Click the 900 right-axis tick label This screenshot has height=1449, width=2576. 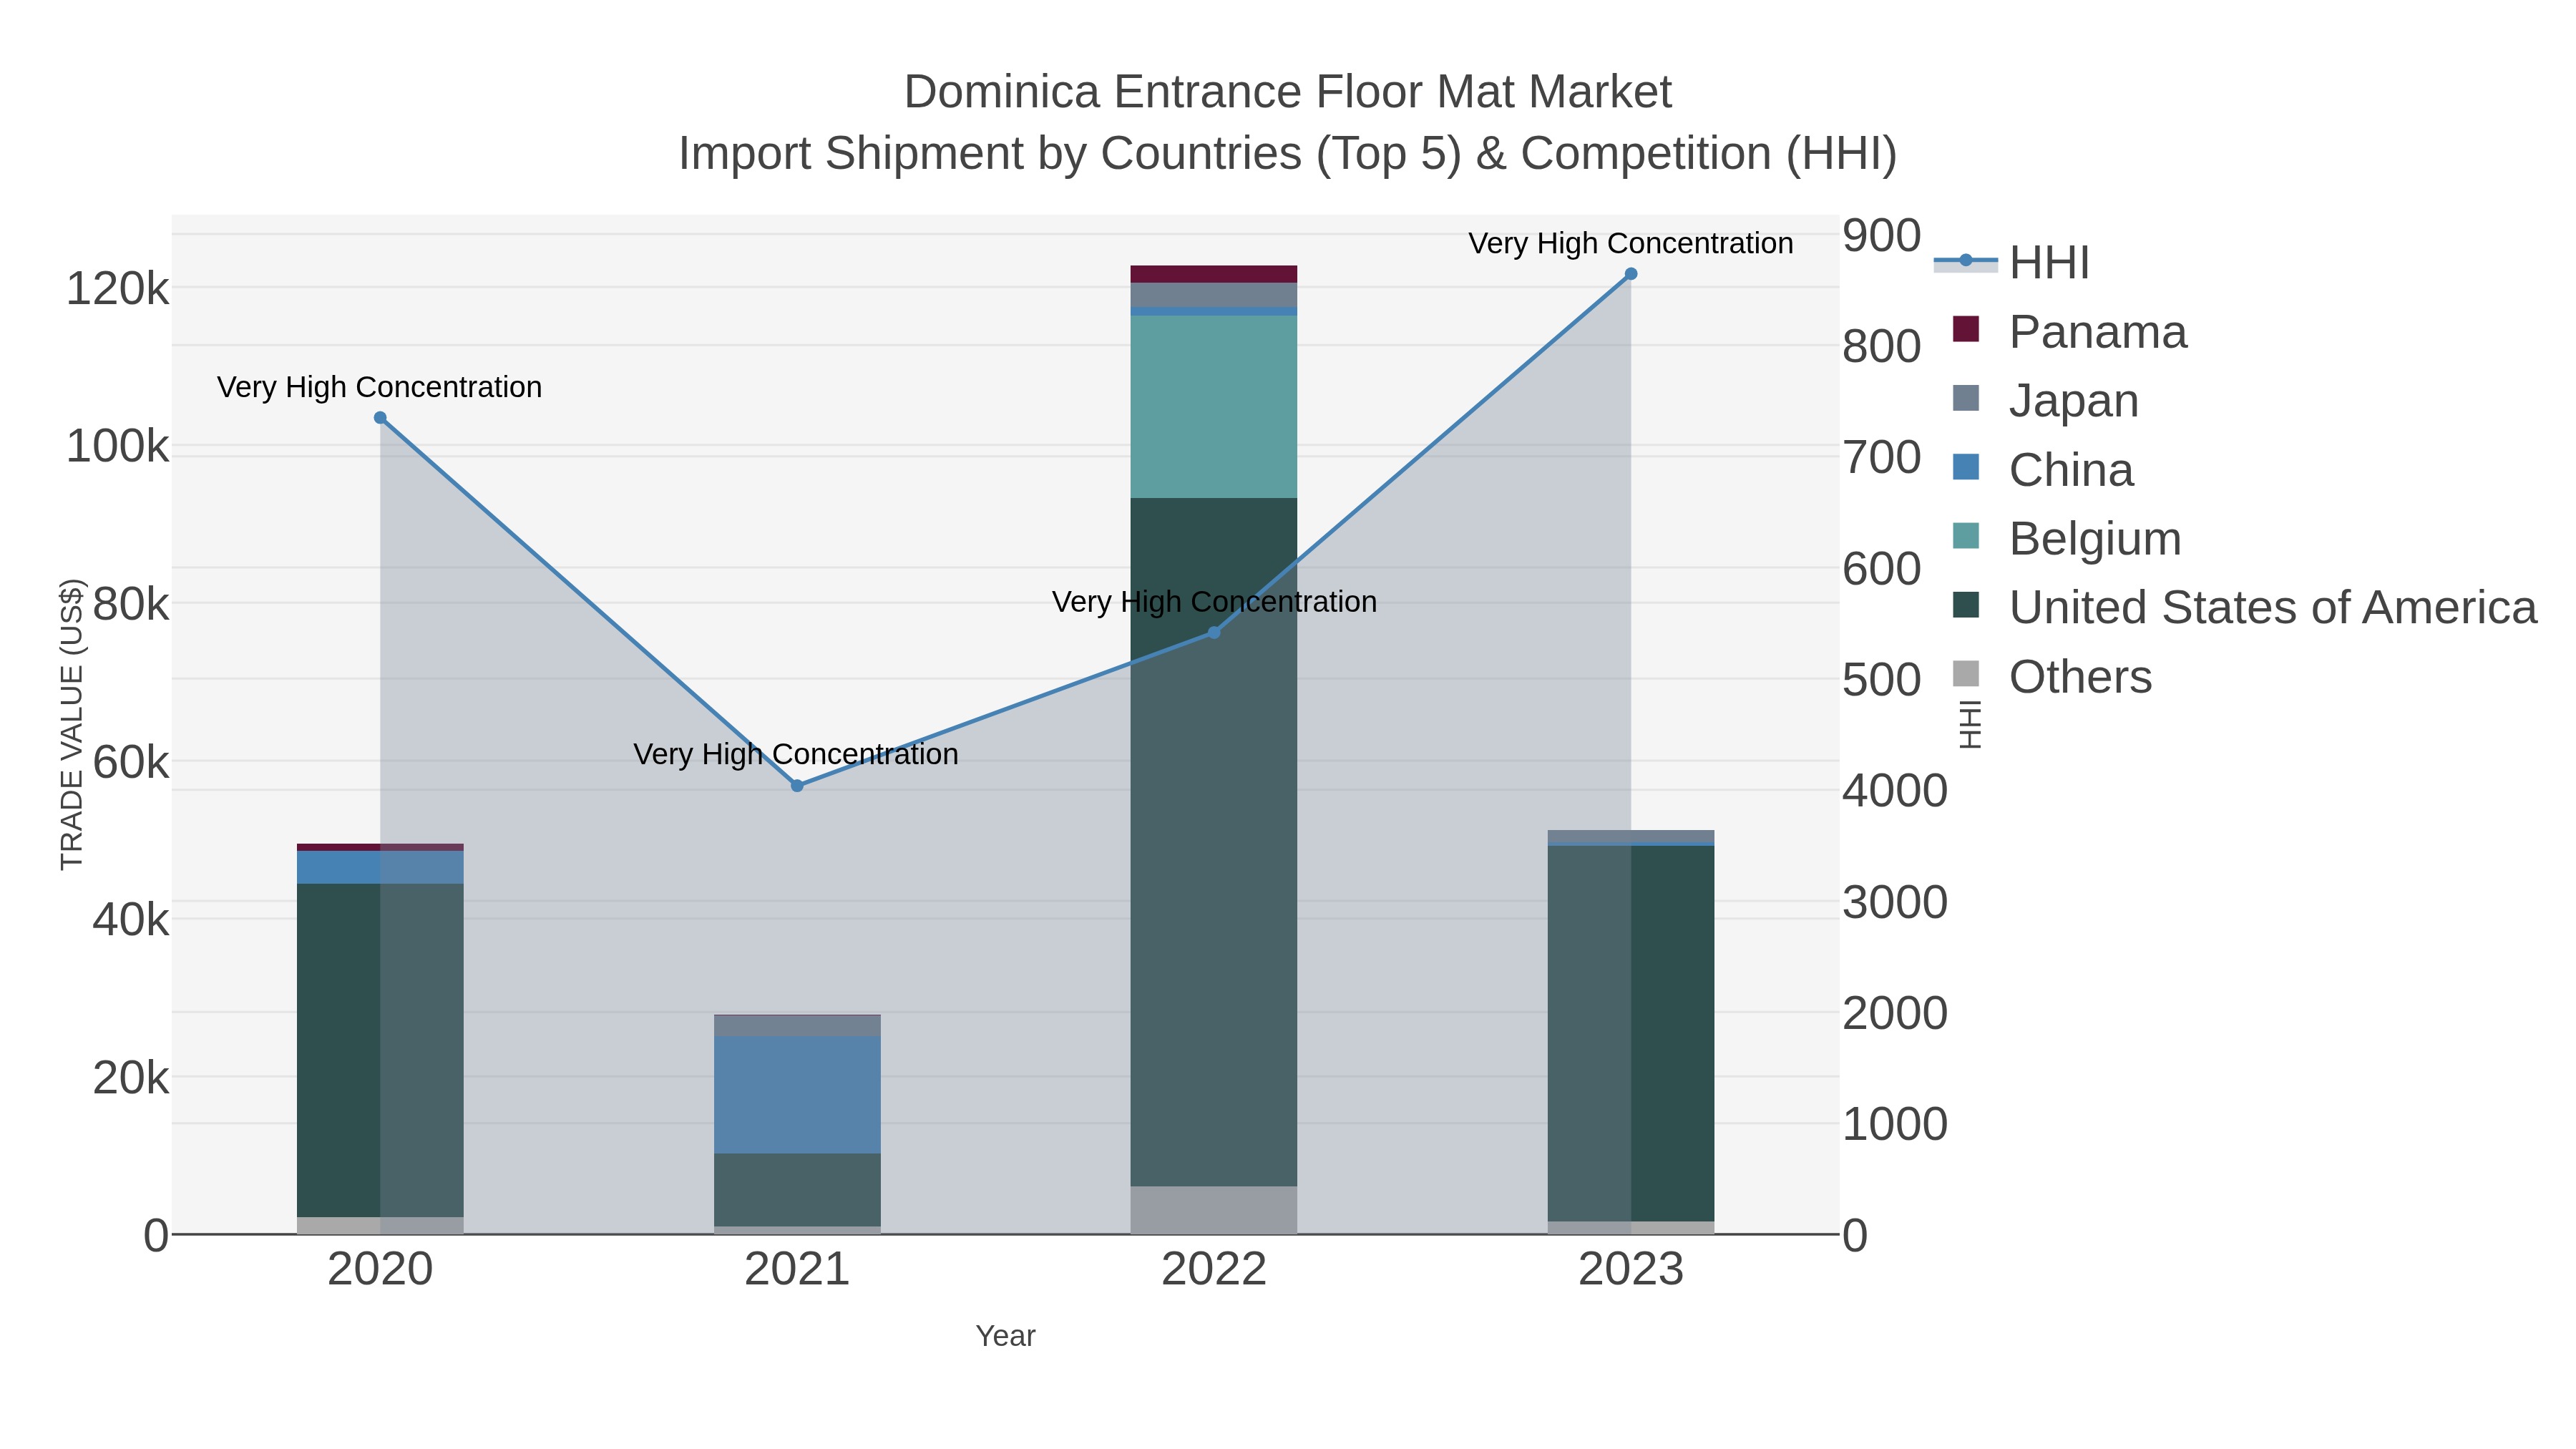pos(1882,236)
